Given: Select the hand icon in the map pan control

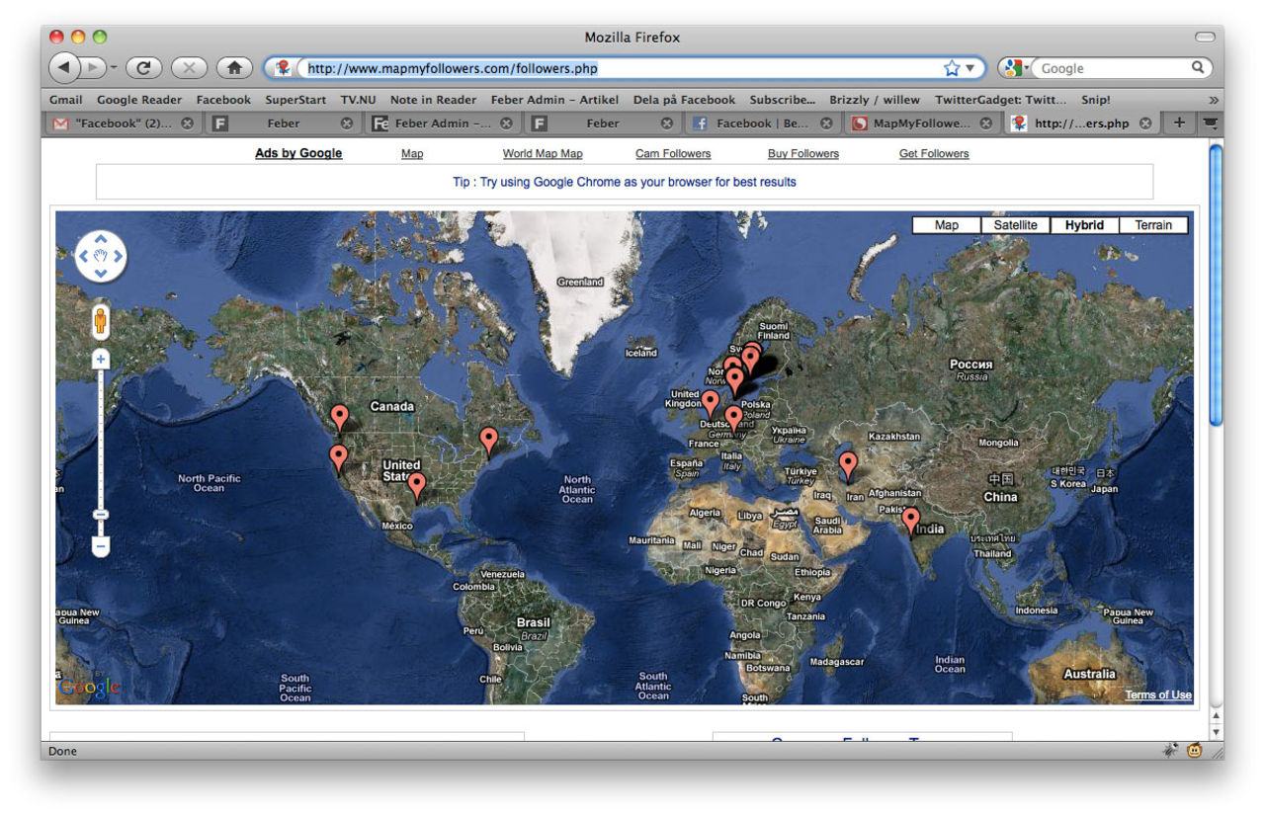Looking at the screenshot, I should tap(100, 256).
